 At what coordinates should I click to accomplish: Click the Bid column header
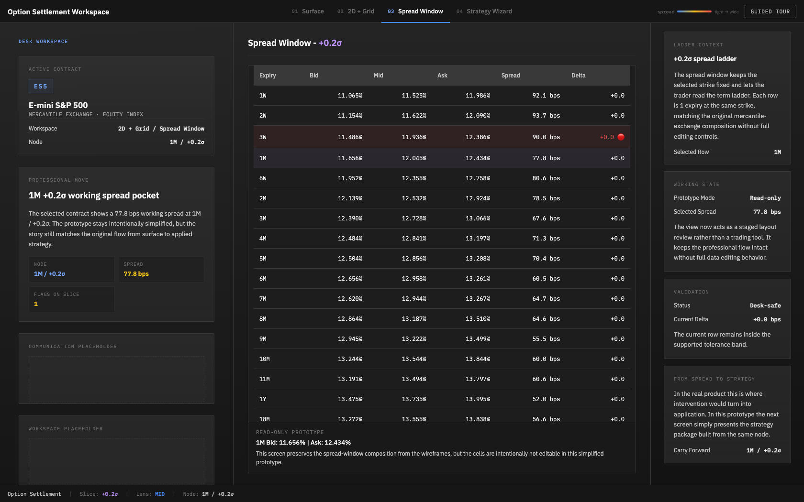pyautogui.click(x=314, y=76)
